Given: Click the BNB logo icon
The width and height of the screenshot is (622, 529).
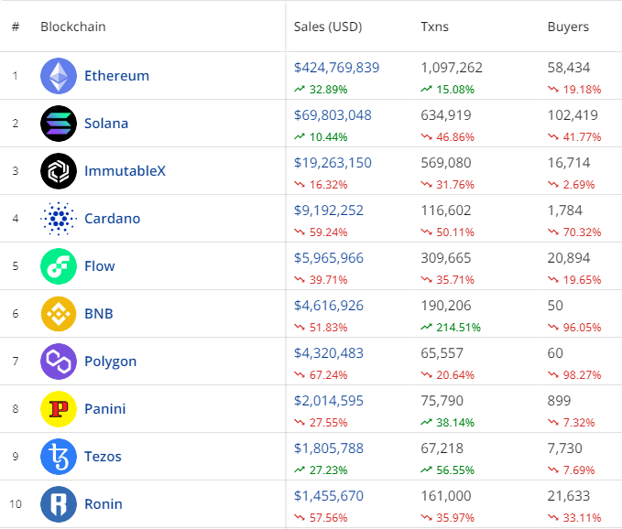Looking at the screenshot, I should coord(59,314).
